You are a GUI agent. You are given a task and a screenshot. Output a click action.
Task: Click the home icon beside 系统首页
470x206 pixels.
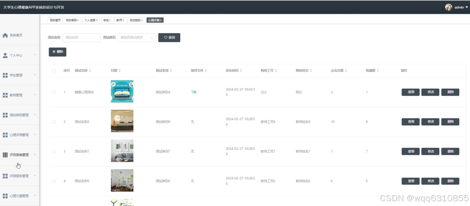pos(5,35)
